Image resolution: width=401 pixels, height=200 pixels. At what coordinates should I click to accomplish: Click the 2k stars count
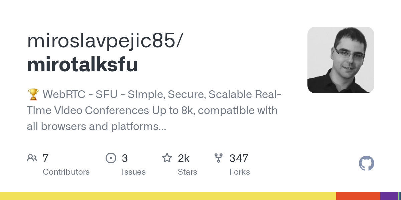click(184, 158)
